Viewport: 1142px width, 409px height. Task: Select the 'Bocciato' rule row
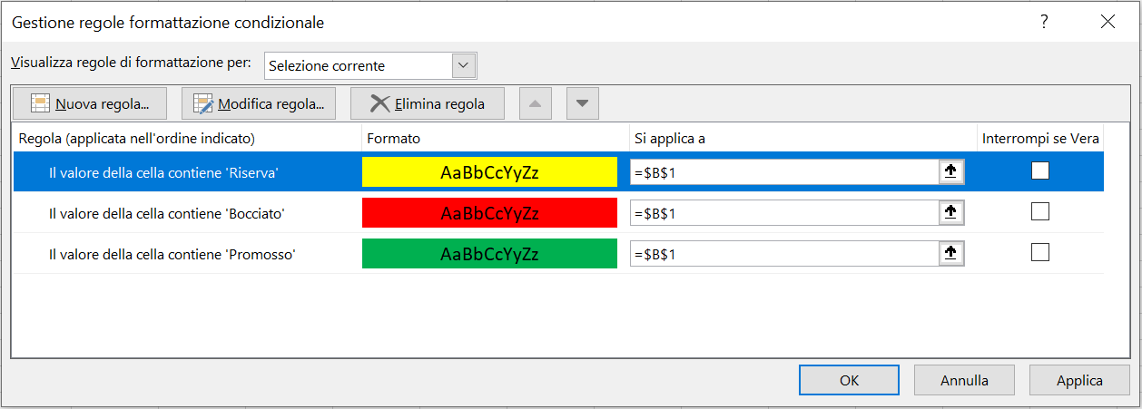coord(558,213)
